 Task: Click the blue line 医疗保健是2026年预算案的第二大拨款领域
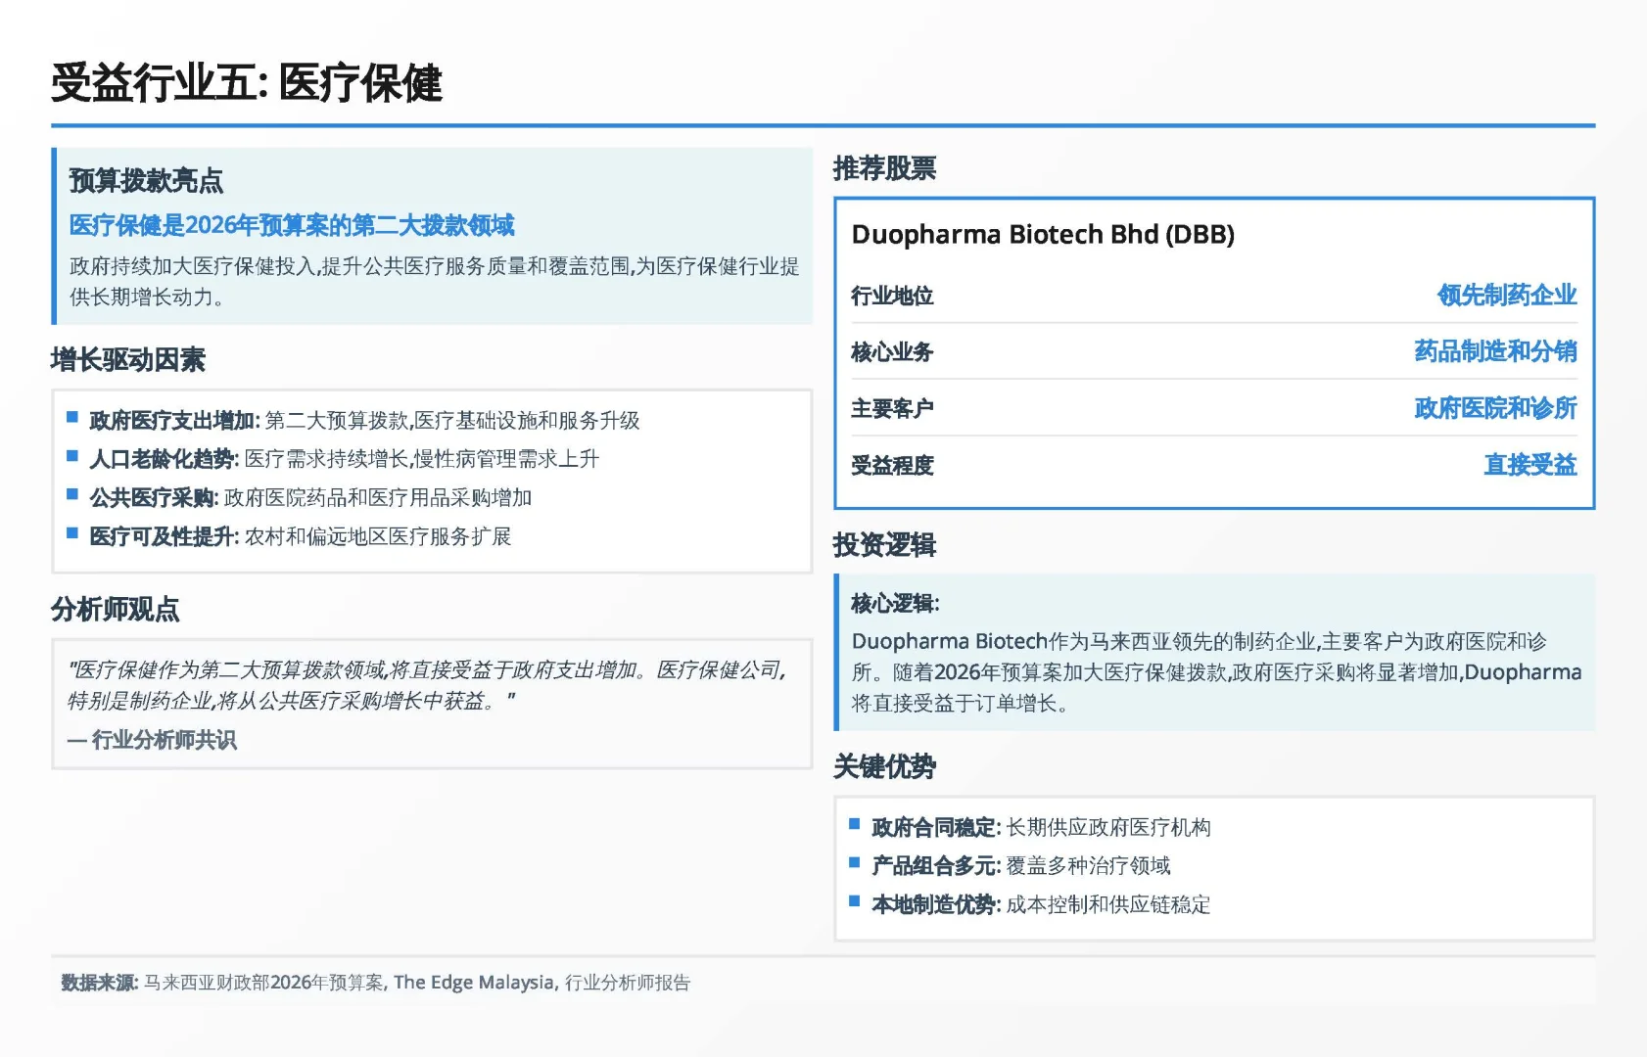(x=292, y=226)
